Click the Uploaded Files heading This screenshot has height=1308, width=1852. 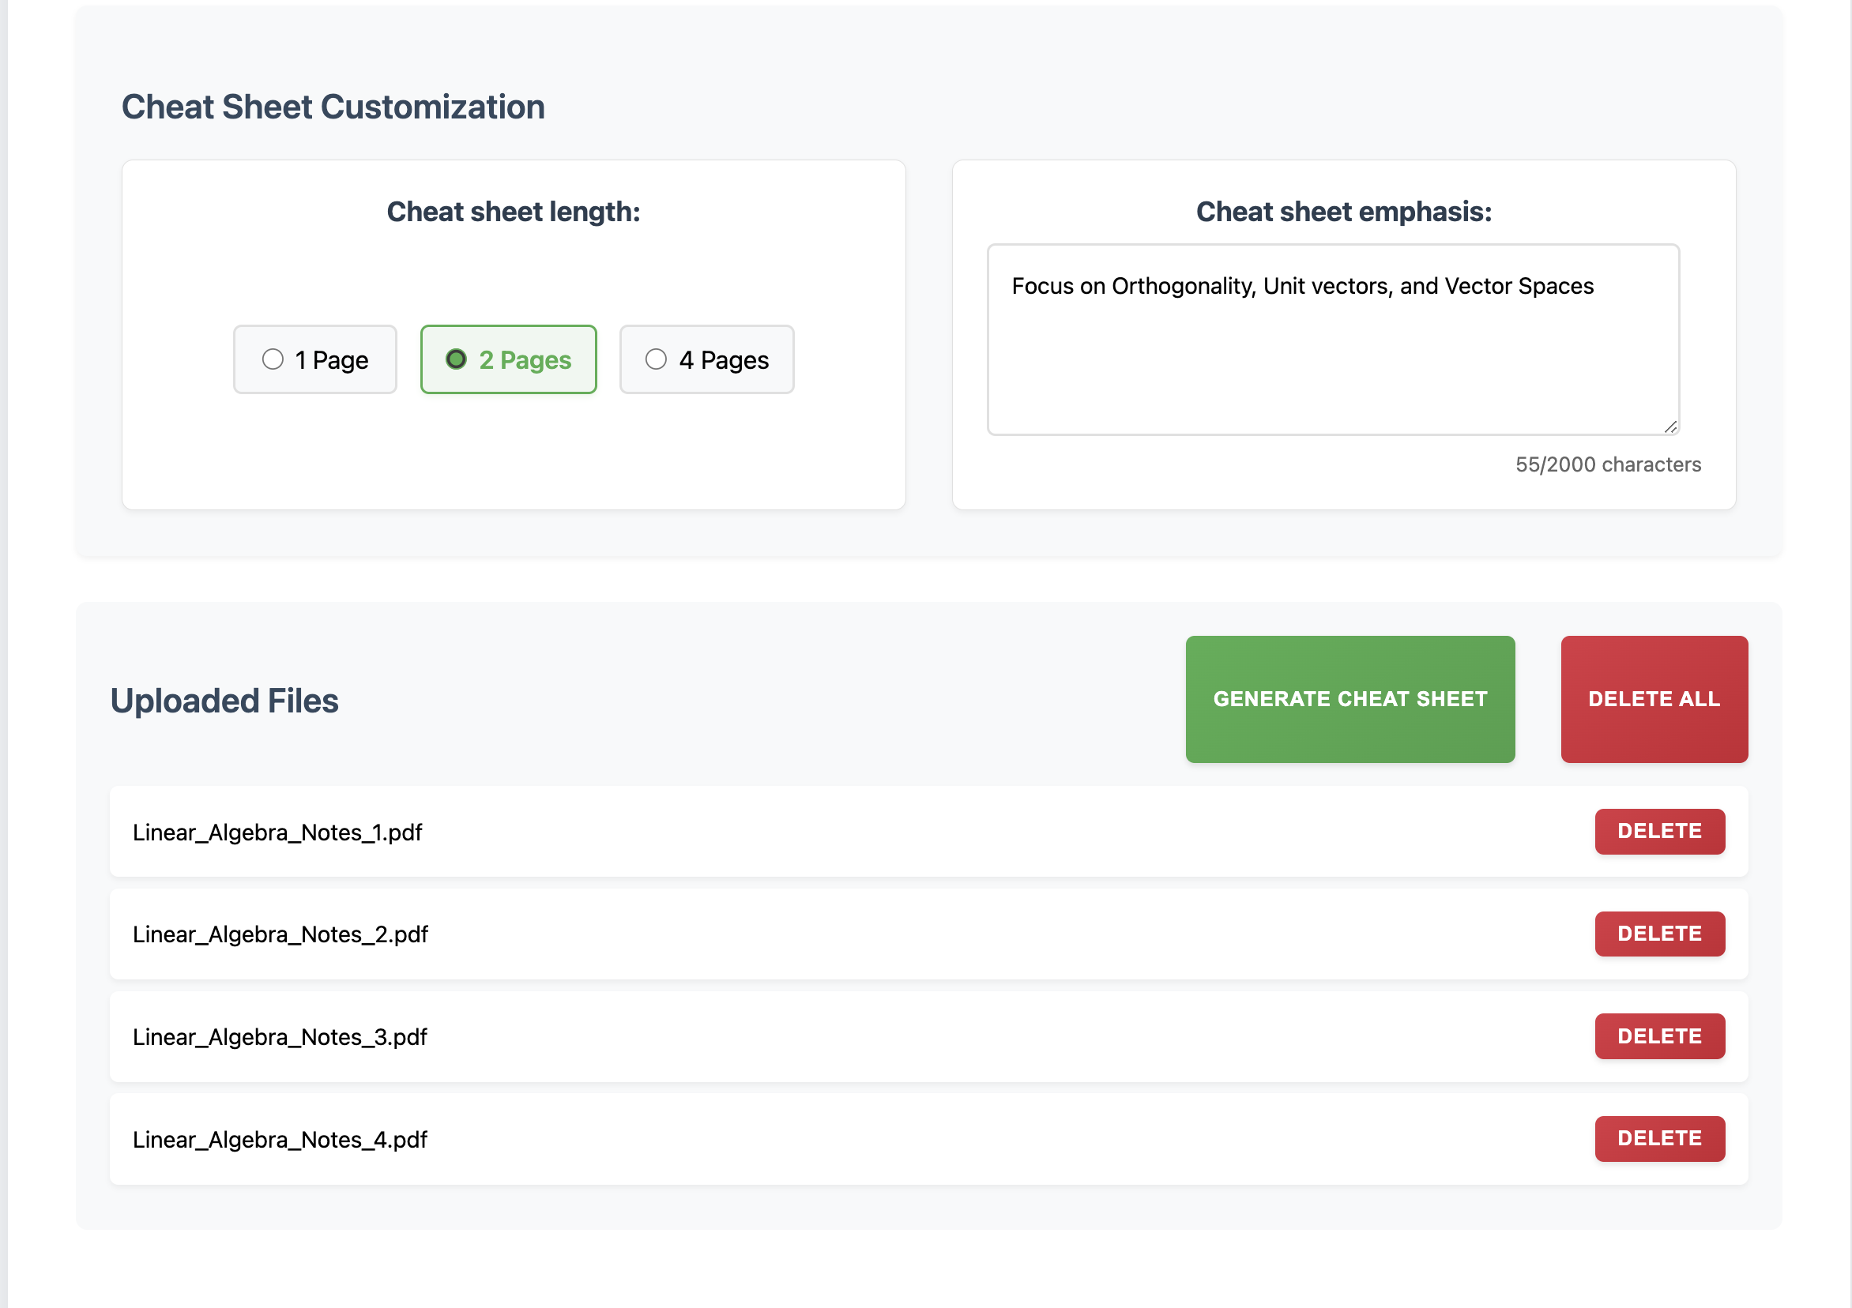[226, 700]
